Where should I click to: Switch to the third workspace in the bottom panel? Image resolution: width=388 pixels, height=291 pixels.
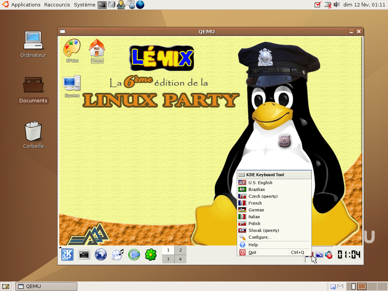tap(372, 286)
